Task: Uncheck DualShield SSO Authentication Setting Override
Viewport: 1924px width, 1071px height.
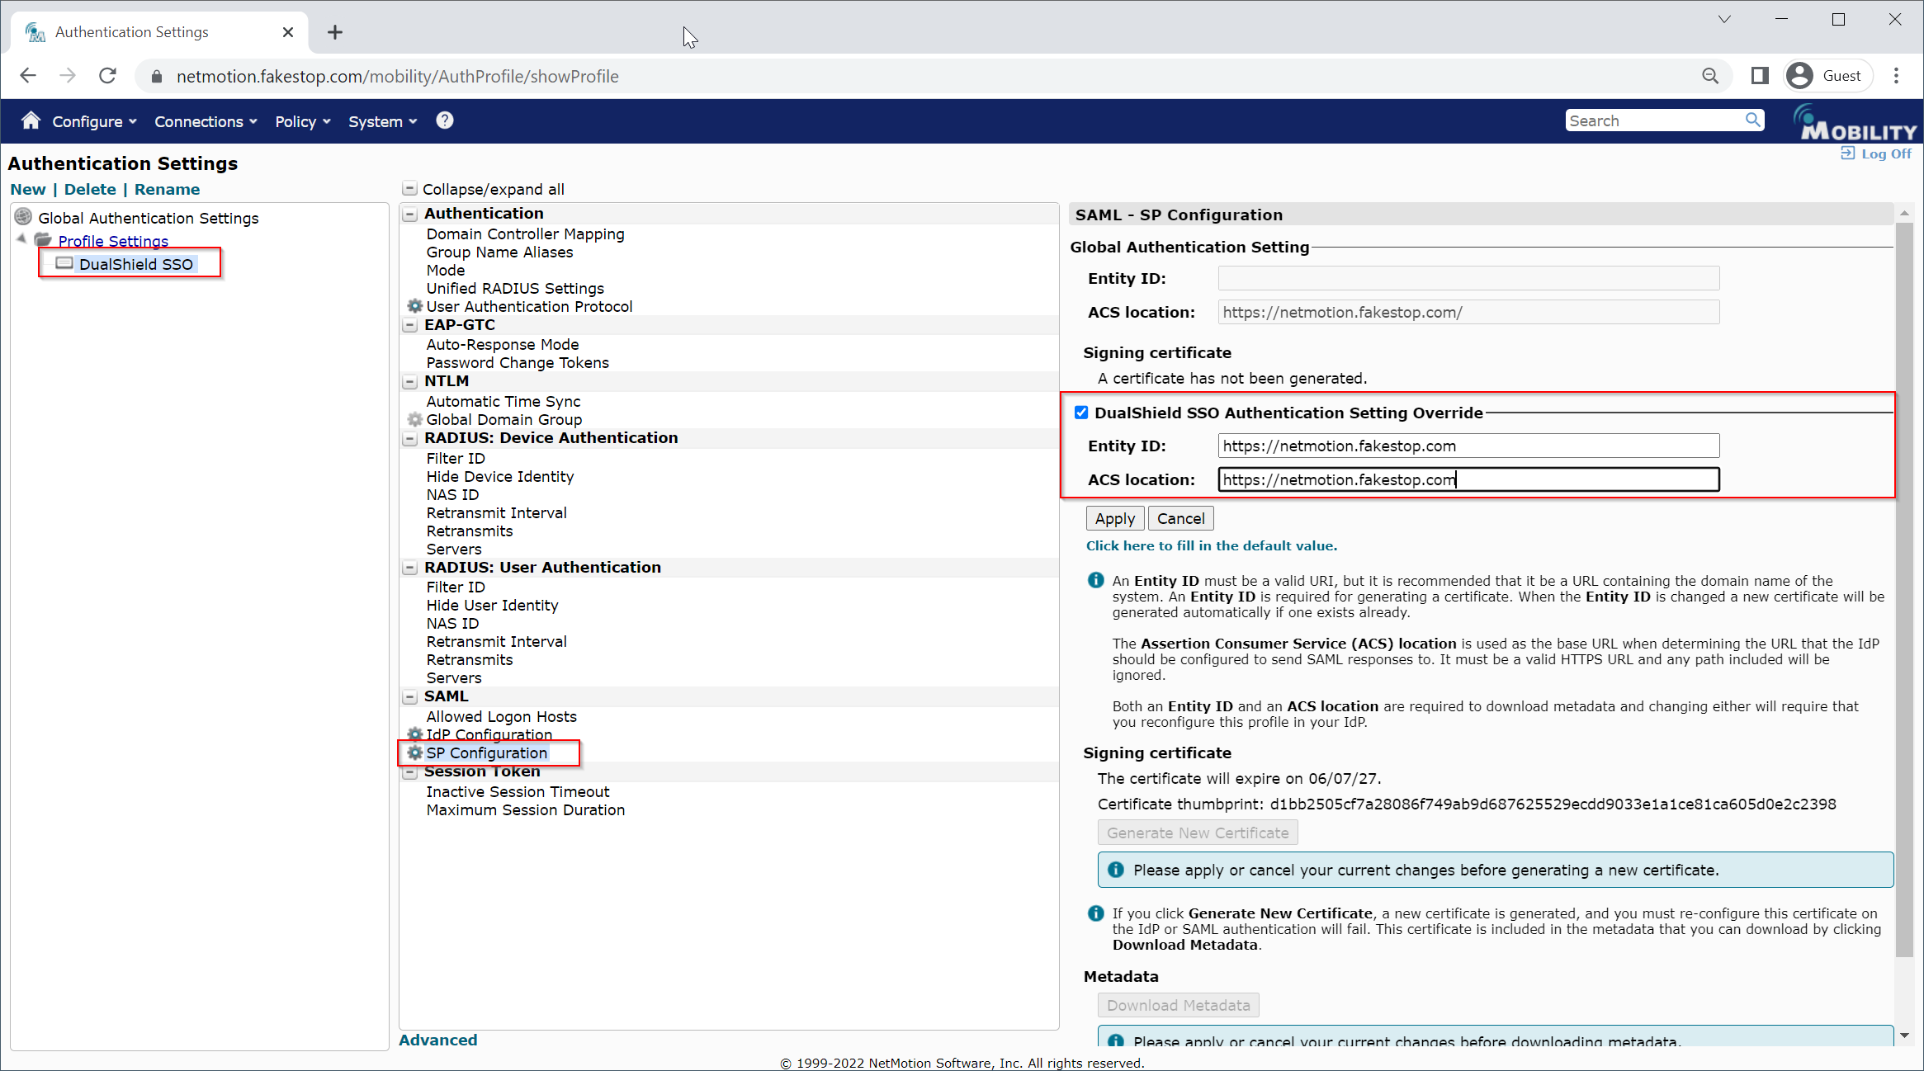Action: pyautogui.click(x=1081, y=413)
